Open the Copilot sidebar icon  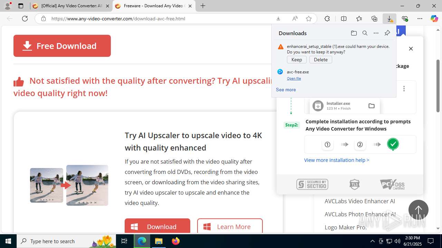pos(434,19)
